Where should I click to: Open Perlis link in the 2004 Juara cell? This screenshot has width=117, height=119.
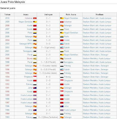pyautogui.click(x=30, y=40)
